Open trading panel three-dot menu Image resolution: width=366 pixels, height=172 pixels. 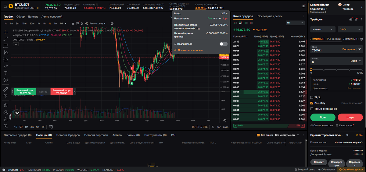362,19
